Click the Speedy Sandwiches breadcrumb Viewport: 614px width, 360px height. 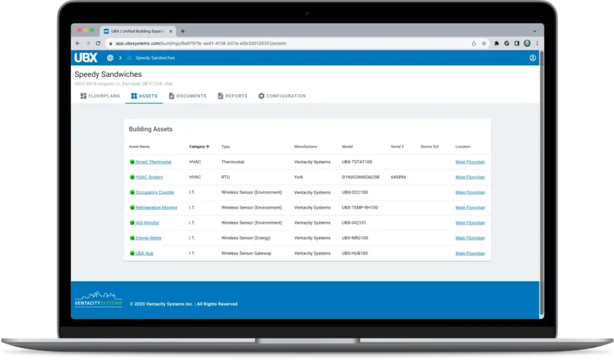(155, 58)
